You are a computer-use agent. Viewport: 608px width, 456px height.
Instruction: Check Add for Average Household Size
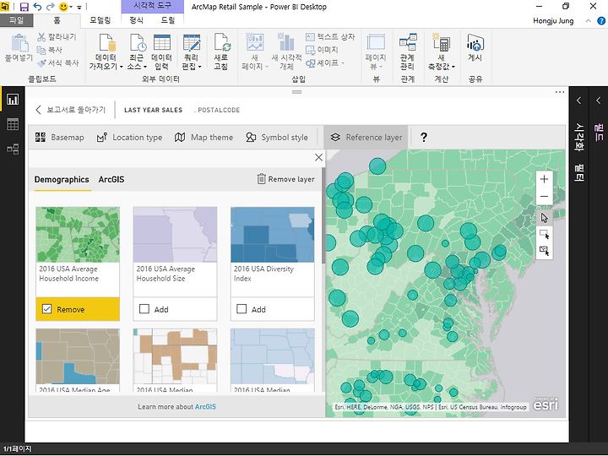click(144, 309)
